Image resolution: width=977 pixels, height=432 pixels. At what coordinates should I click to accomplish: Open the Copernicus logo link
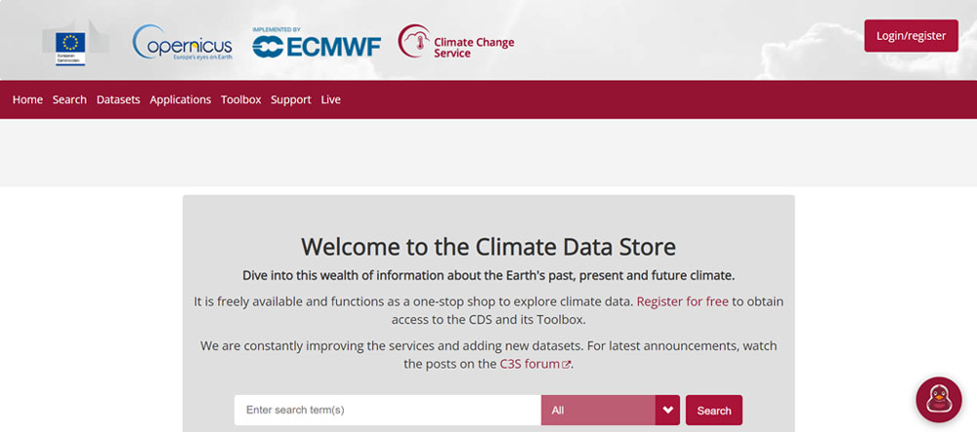[x=182, y=42]
